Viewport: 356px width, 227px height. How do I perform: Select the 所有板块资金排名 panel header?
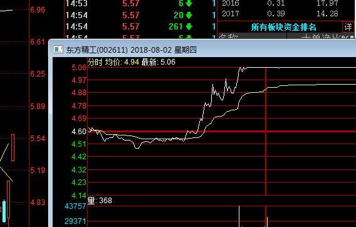[284, 27]
